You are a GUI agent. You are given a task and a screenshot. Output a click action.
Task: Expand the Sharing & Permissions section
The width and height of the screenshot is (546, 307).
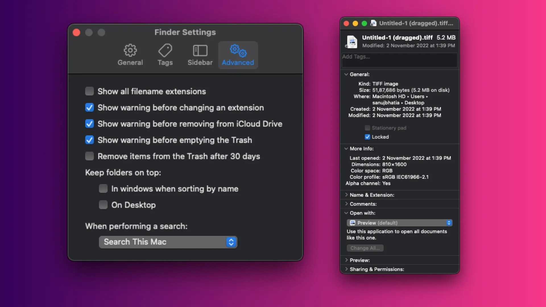point(346,269)
